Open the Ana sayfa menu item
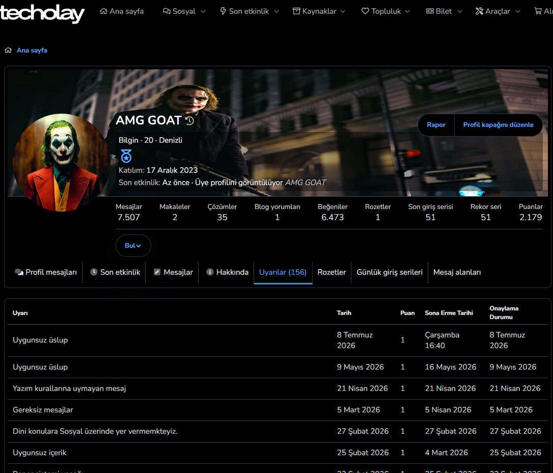Image resolution: width=553 pixels, height=473 pixels. point(122,11)
